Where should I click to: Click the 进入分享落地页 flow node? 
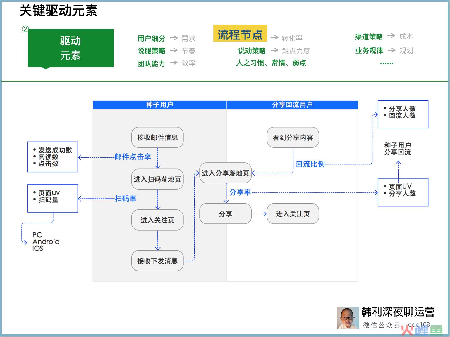tap(225, 173)
